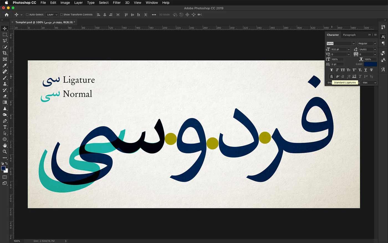Select the Gradient tool
The width and height of the screenshot is (388, 243).
[x=5, y=102]
